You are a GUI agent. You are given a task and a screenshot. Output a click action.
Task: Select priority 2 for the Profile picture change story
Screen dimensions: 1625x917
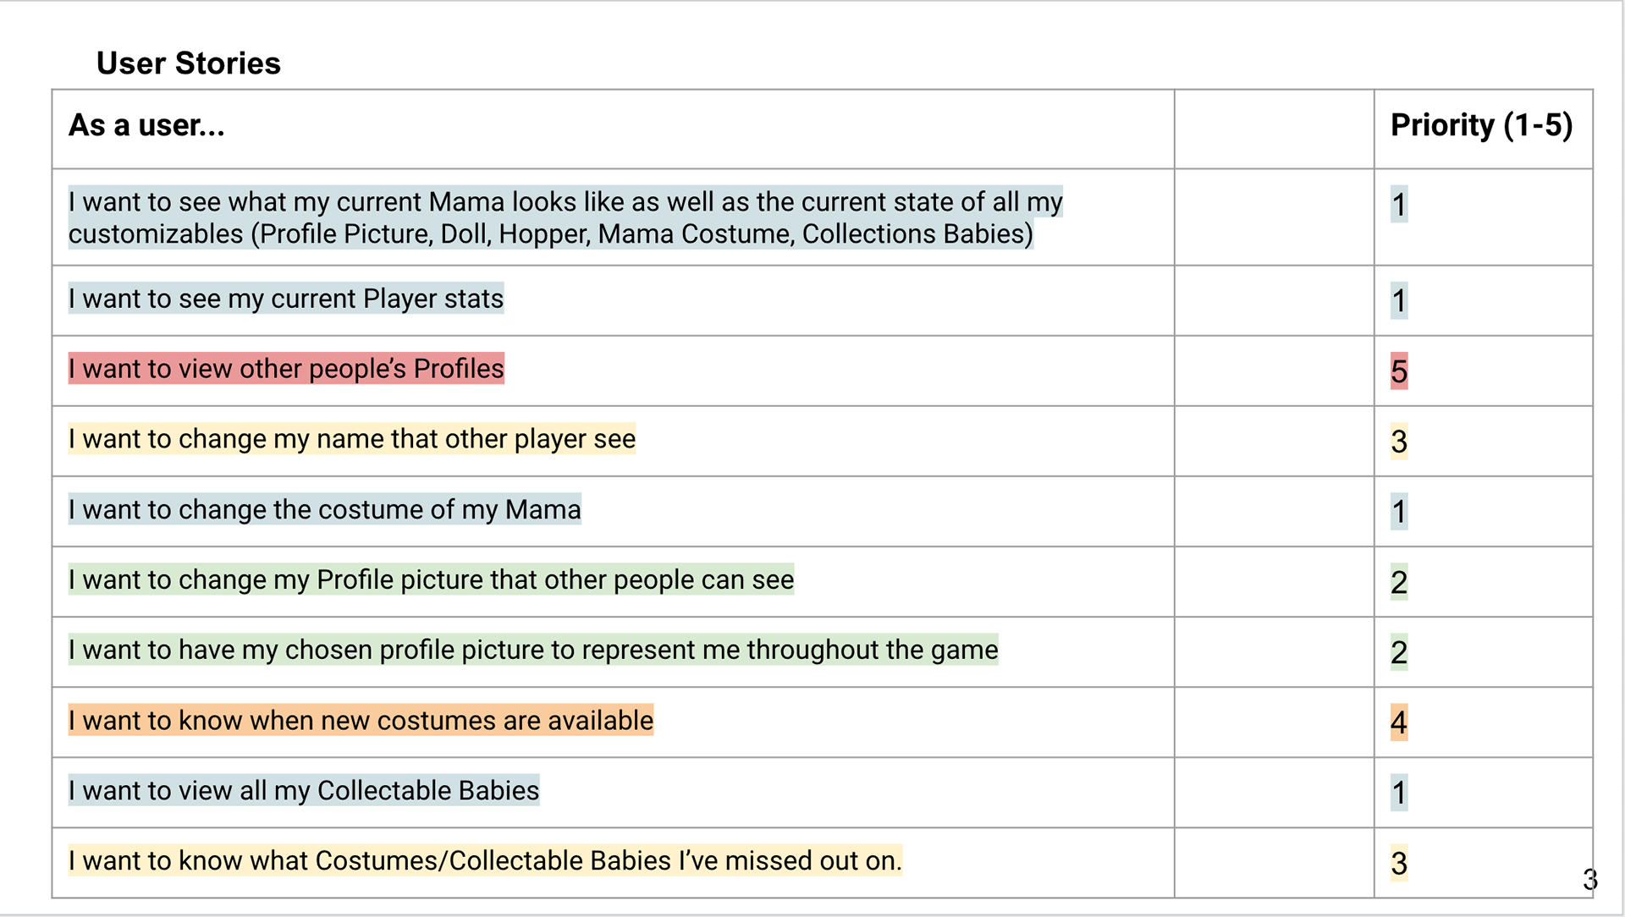[1399, 582]
